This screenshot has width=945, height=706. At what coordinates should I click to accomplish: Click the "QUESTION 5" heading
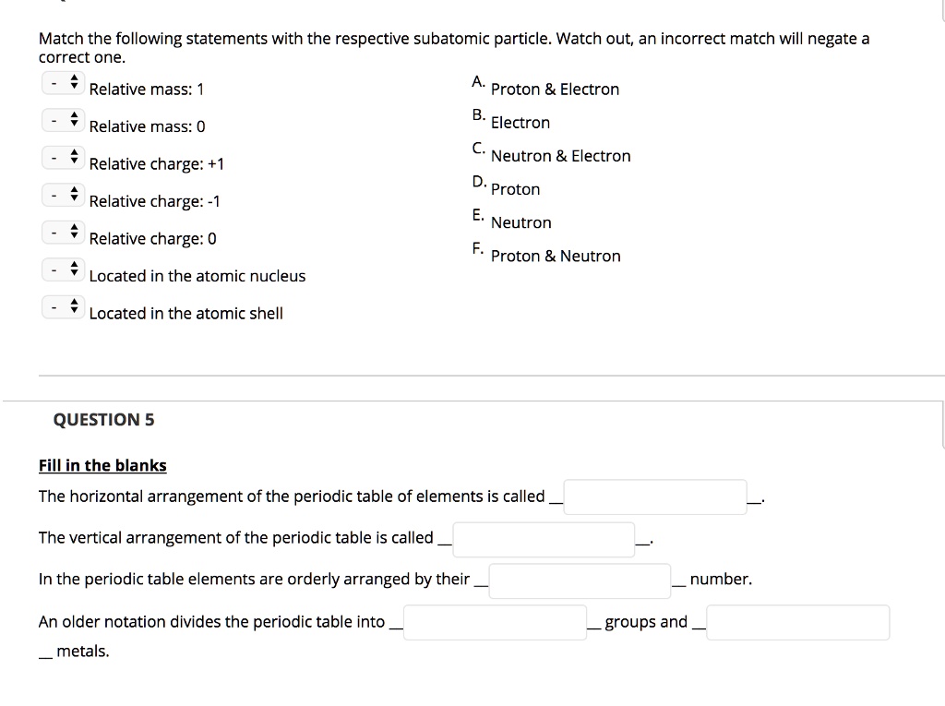pos(103,419)
